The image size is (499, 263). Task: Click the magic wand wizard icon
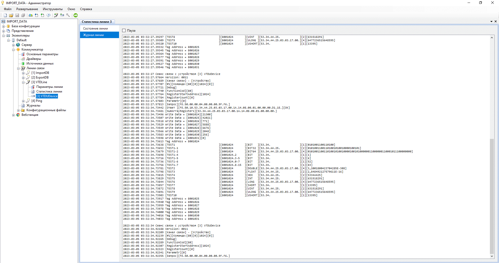tap(68, 15)
